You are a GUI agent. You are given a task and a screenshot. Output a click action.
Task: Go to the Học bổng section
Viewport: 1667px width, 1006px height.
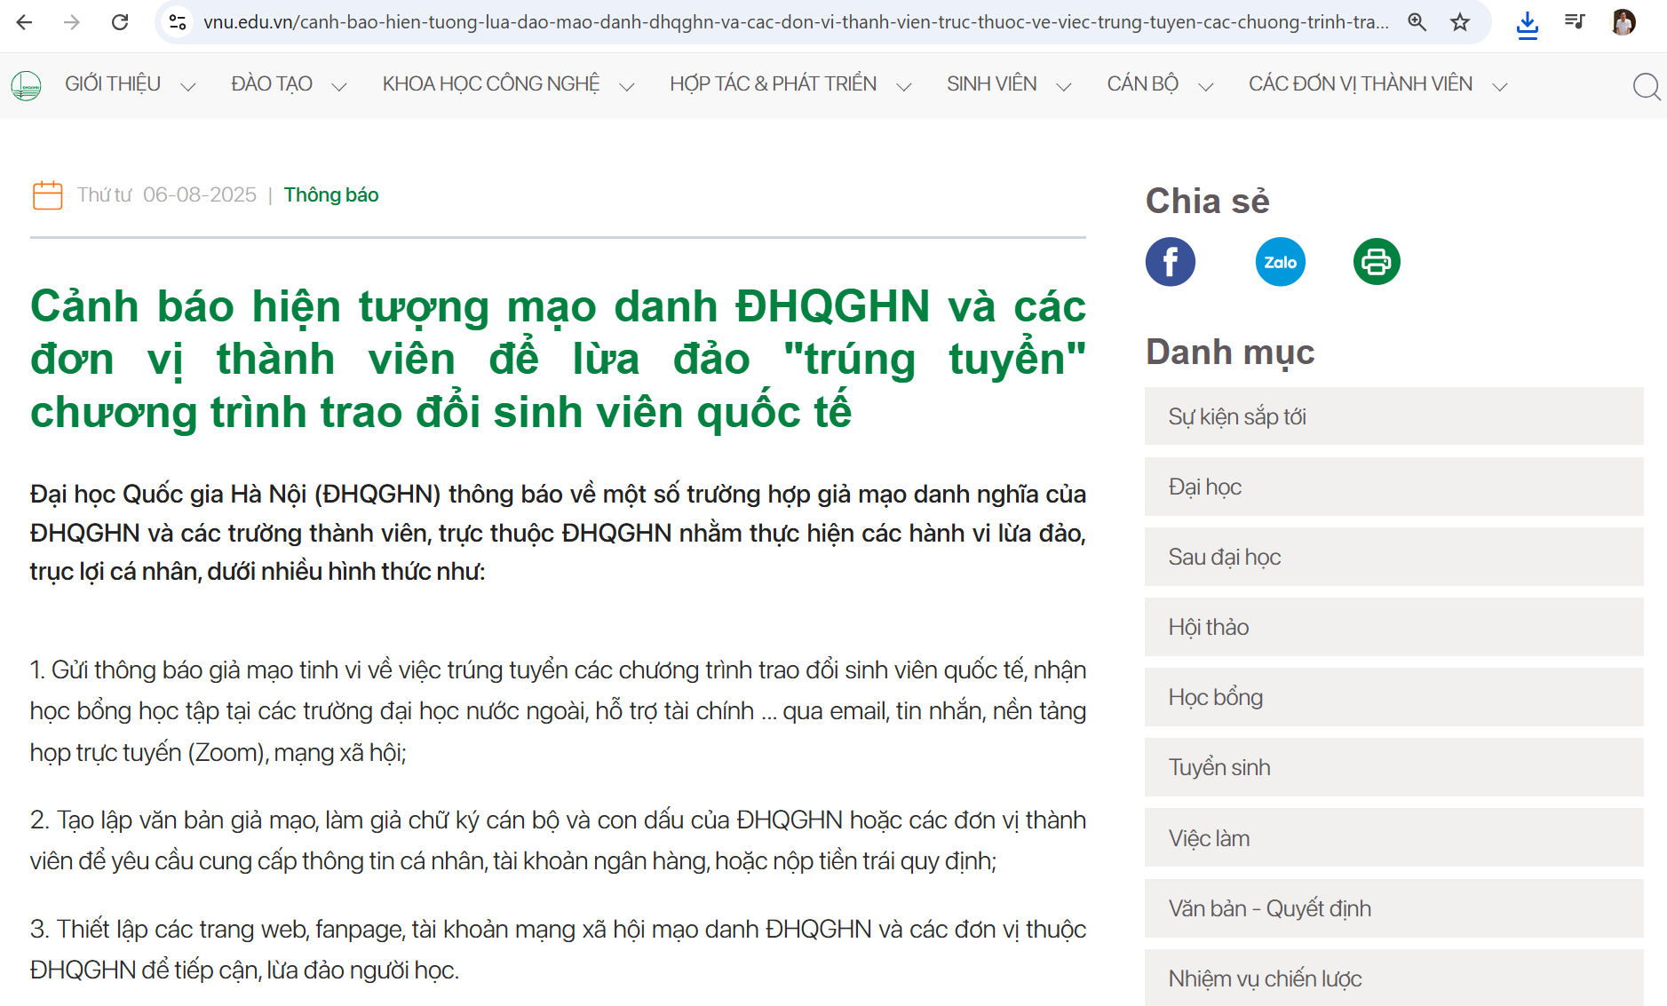(x=1216, y=697)
